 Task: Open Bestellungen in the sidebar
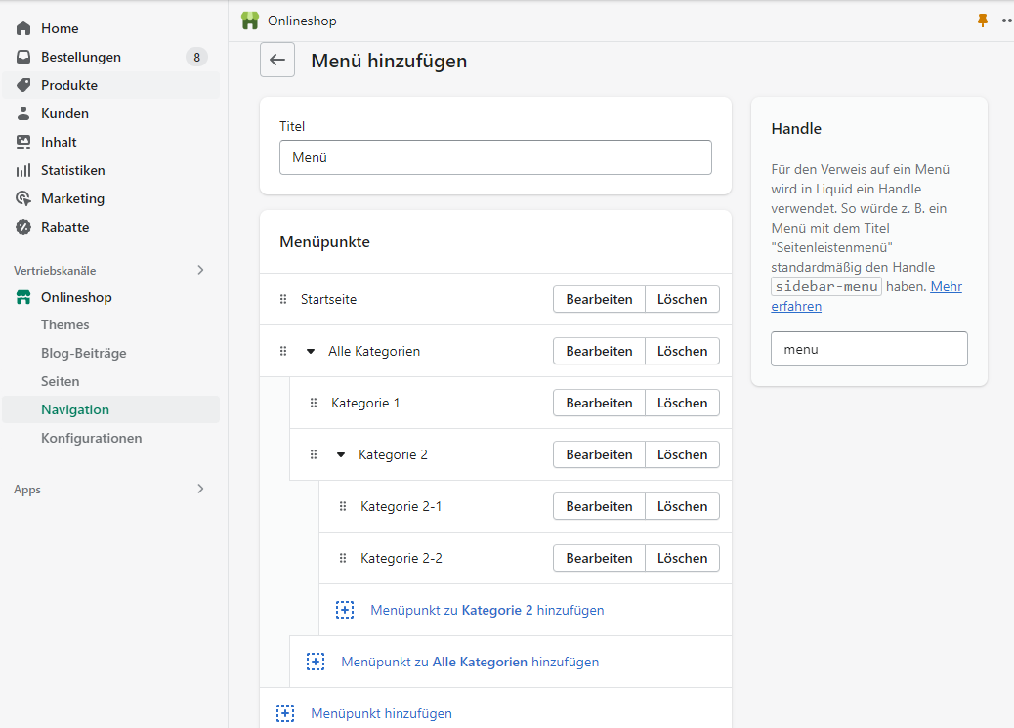point(81,57)
